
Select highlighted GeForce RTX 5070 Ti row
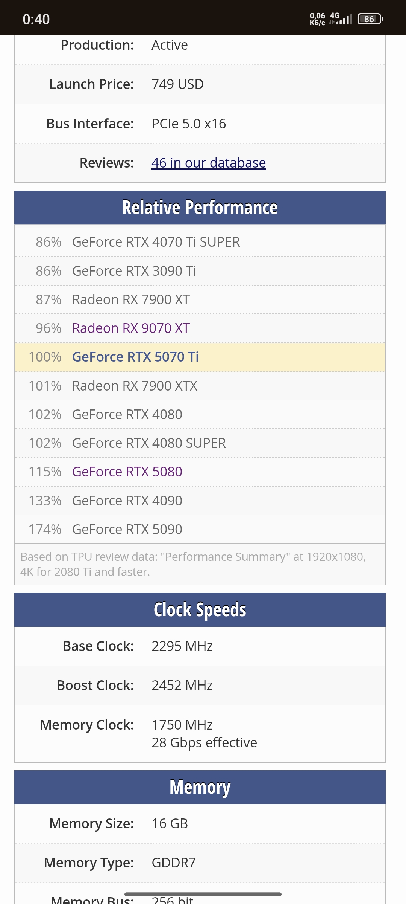pos(200,357)
